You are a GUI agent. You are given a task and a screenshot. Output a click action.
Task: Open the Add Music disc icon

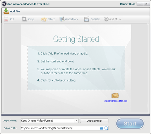[106, 19]
